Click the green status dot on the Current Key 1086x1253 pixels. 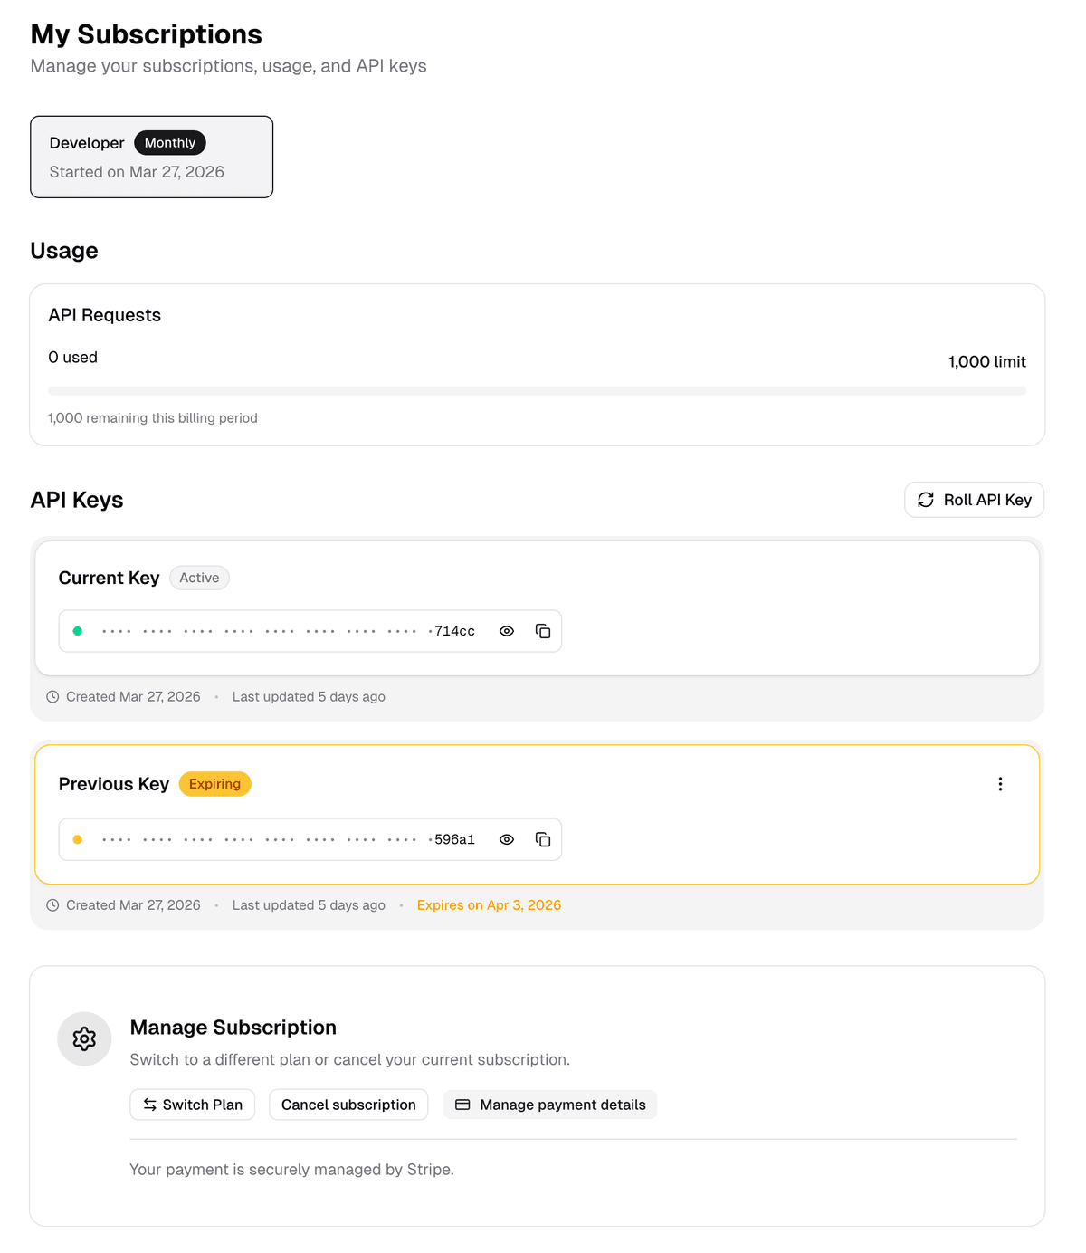click(77, 630)
